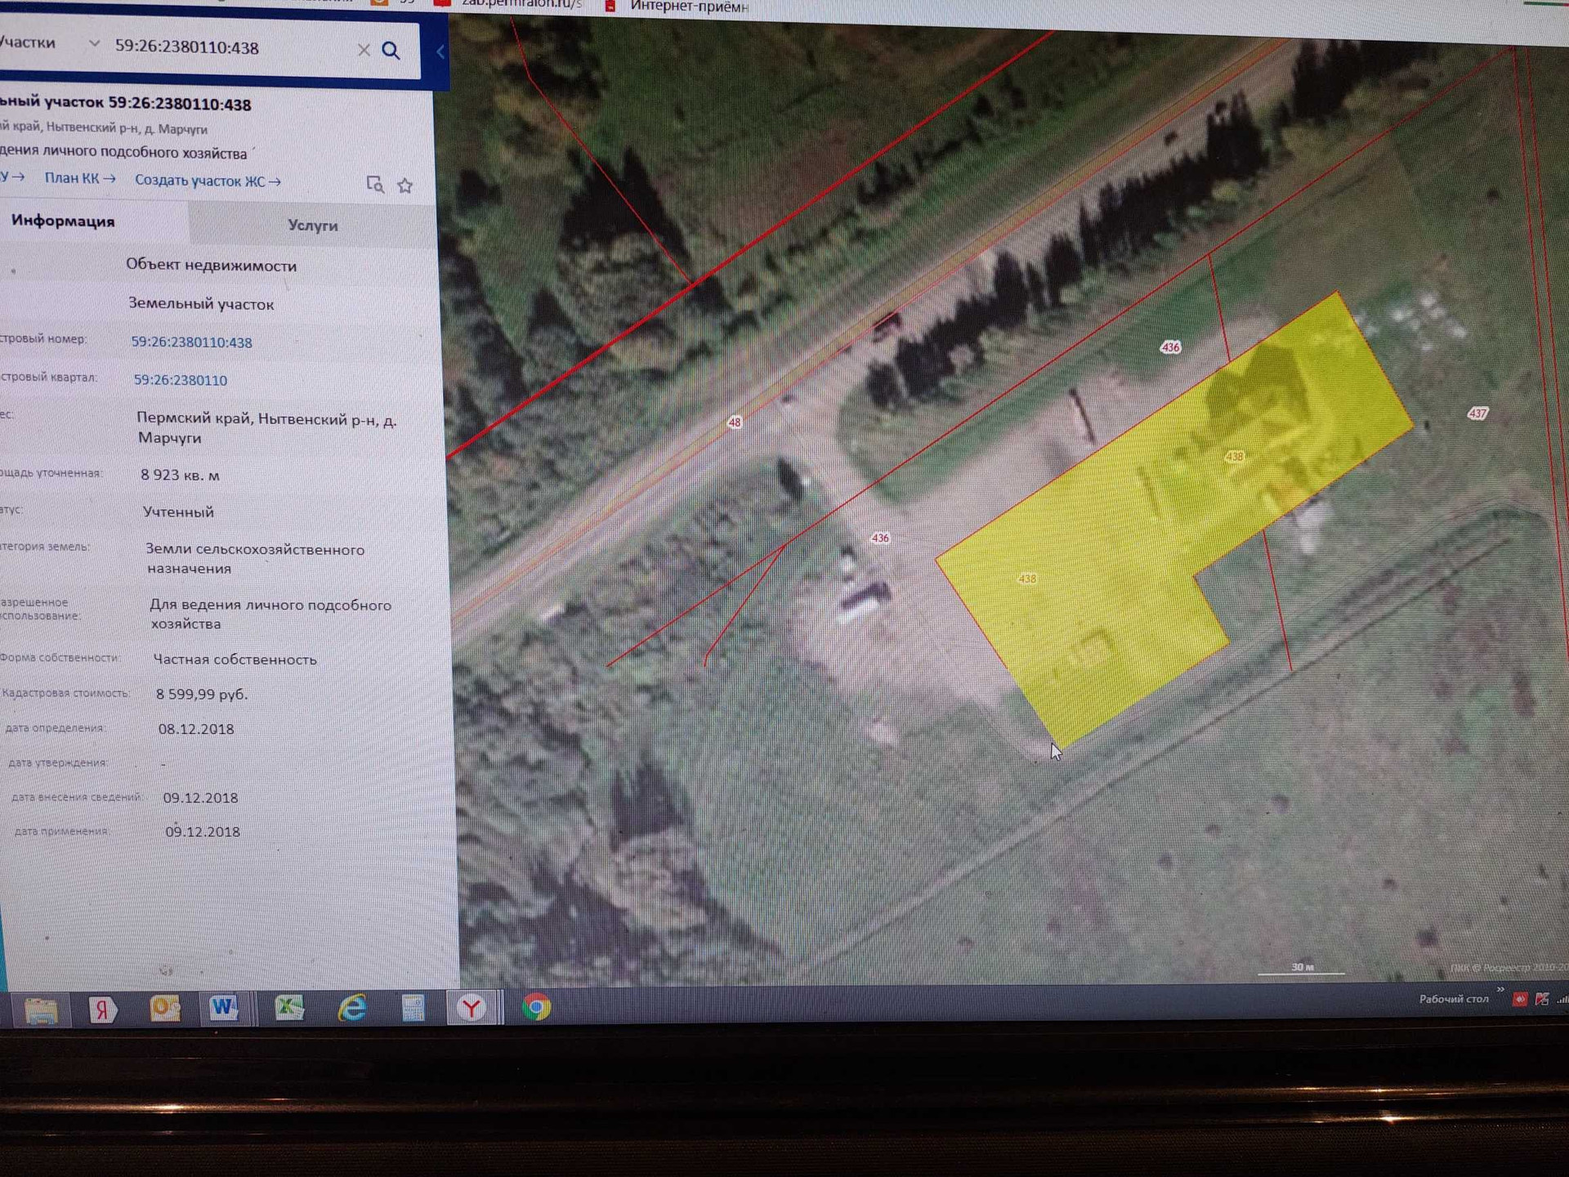Click the search magnifier icon
This screenshot has height=1177, width=1569.
(x=391, y=51)
